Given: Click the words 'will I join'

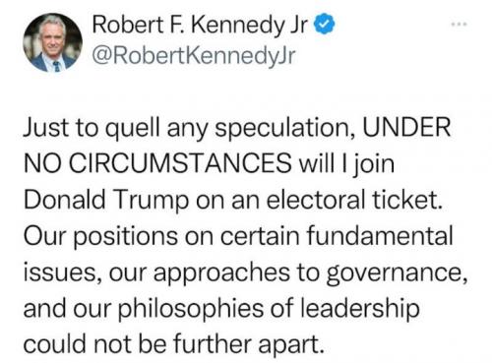Looking at the screenshot, I should click(x=345, y=164).
